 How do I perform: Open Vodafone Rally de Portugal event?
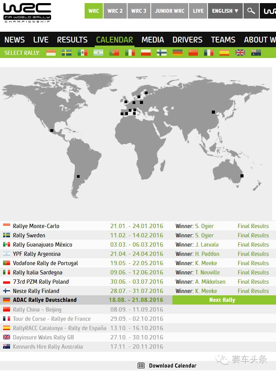[45, 263]
